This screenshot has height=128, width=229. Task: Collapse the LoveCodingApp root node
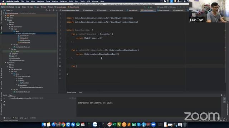4,13
